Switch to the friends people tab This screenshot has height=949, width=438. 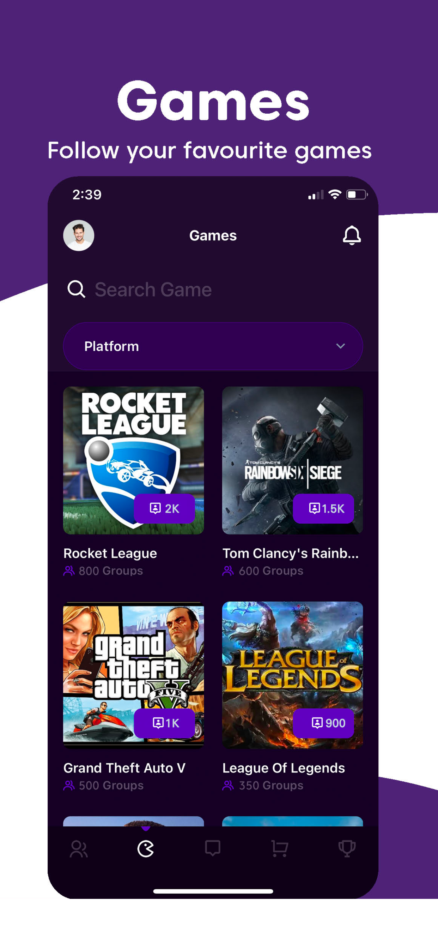[79, 849]
